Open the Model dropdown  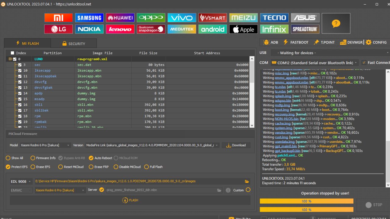[x=45, y=145]
